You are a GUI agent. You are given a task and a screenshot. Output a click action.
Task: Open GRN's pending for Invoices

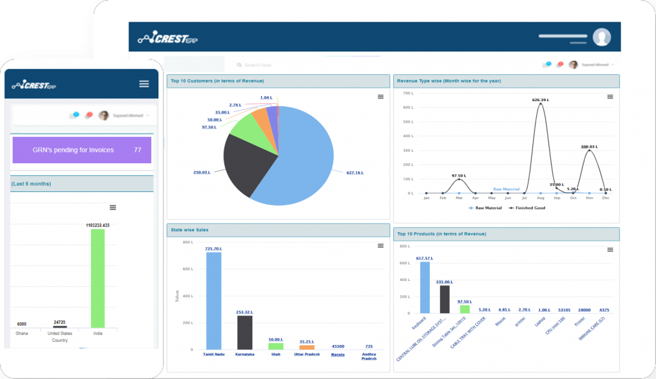[81, 149]
